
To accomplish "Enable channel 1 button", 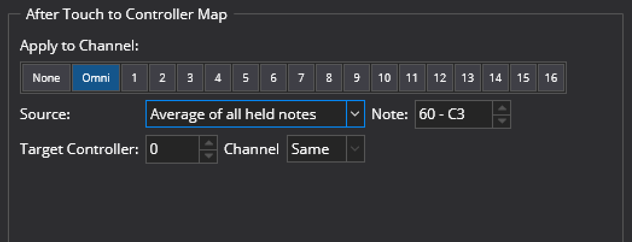I will (134, 78).
